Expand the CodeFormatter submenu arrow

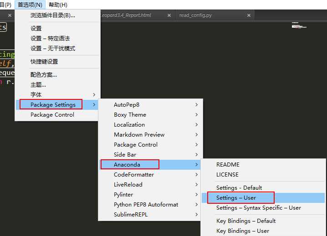pyautogui.click(x=196, y=175)
